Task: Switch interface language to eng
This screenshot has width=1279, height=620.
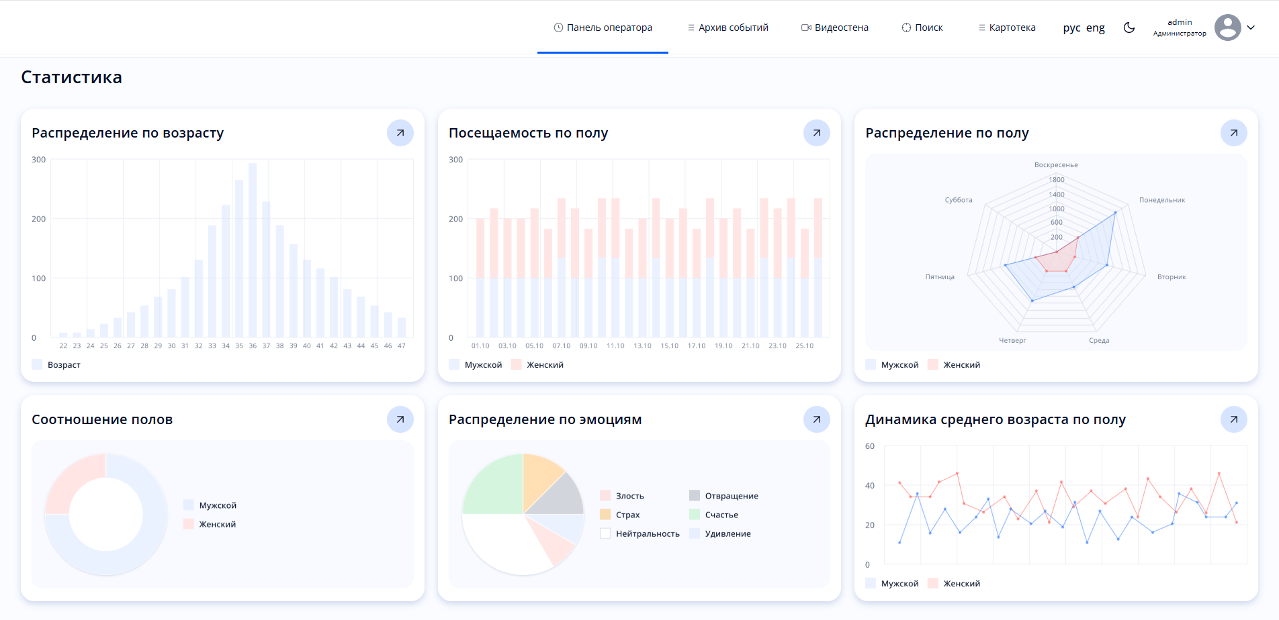Action: 1095,28
